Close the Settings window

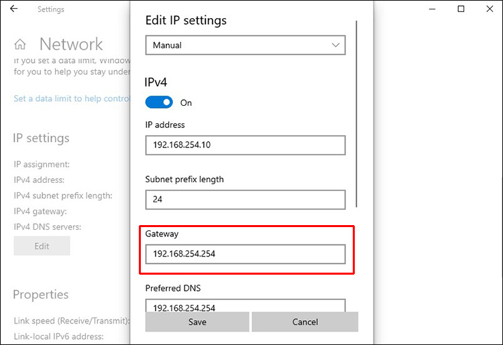489,9
